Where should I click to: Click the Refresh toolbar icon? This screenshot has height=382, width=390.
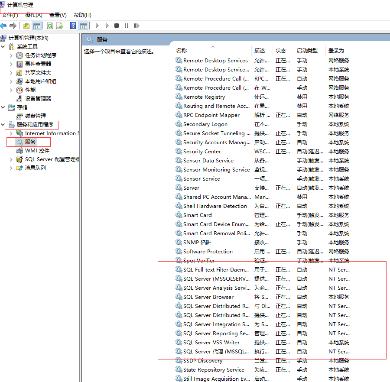(50, 26)
